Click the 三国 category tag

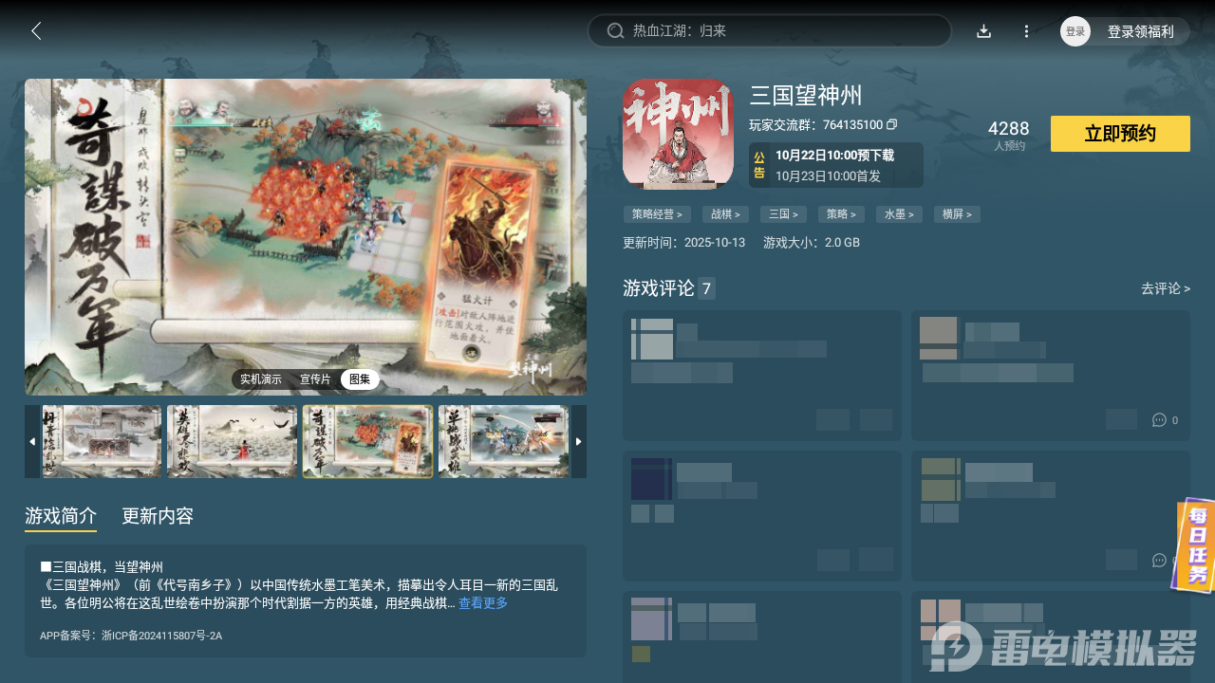pyautogui.click(x=782, y=213)
